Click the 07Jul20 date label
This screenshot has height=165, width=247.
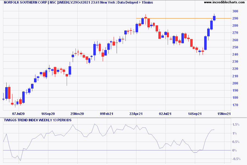(18, 114)
